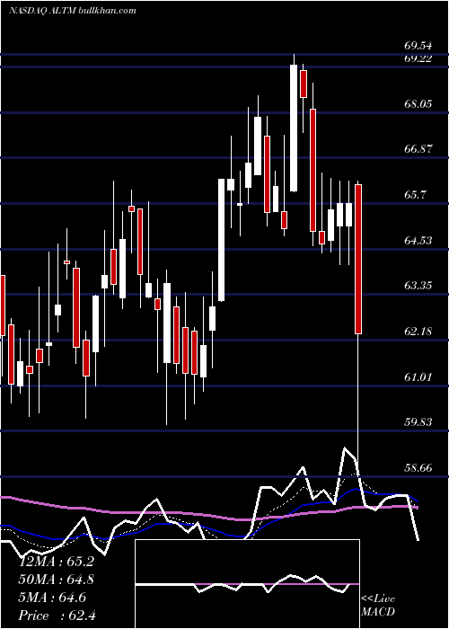
Task: Click the 12MA : 65.2 readout
Action: (57, 562)
